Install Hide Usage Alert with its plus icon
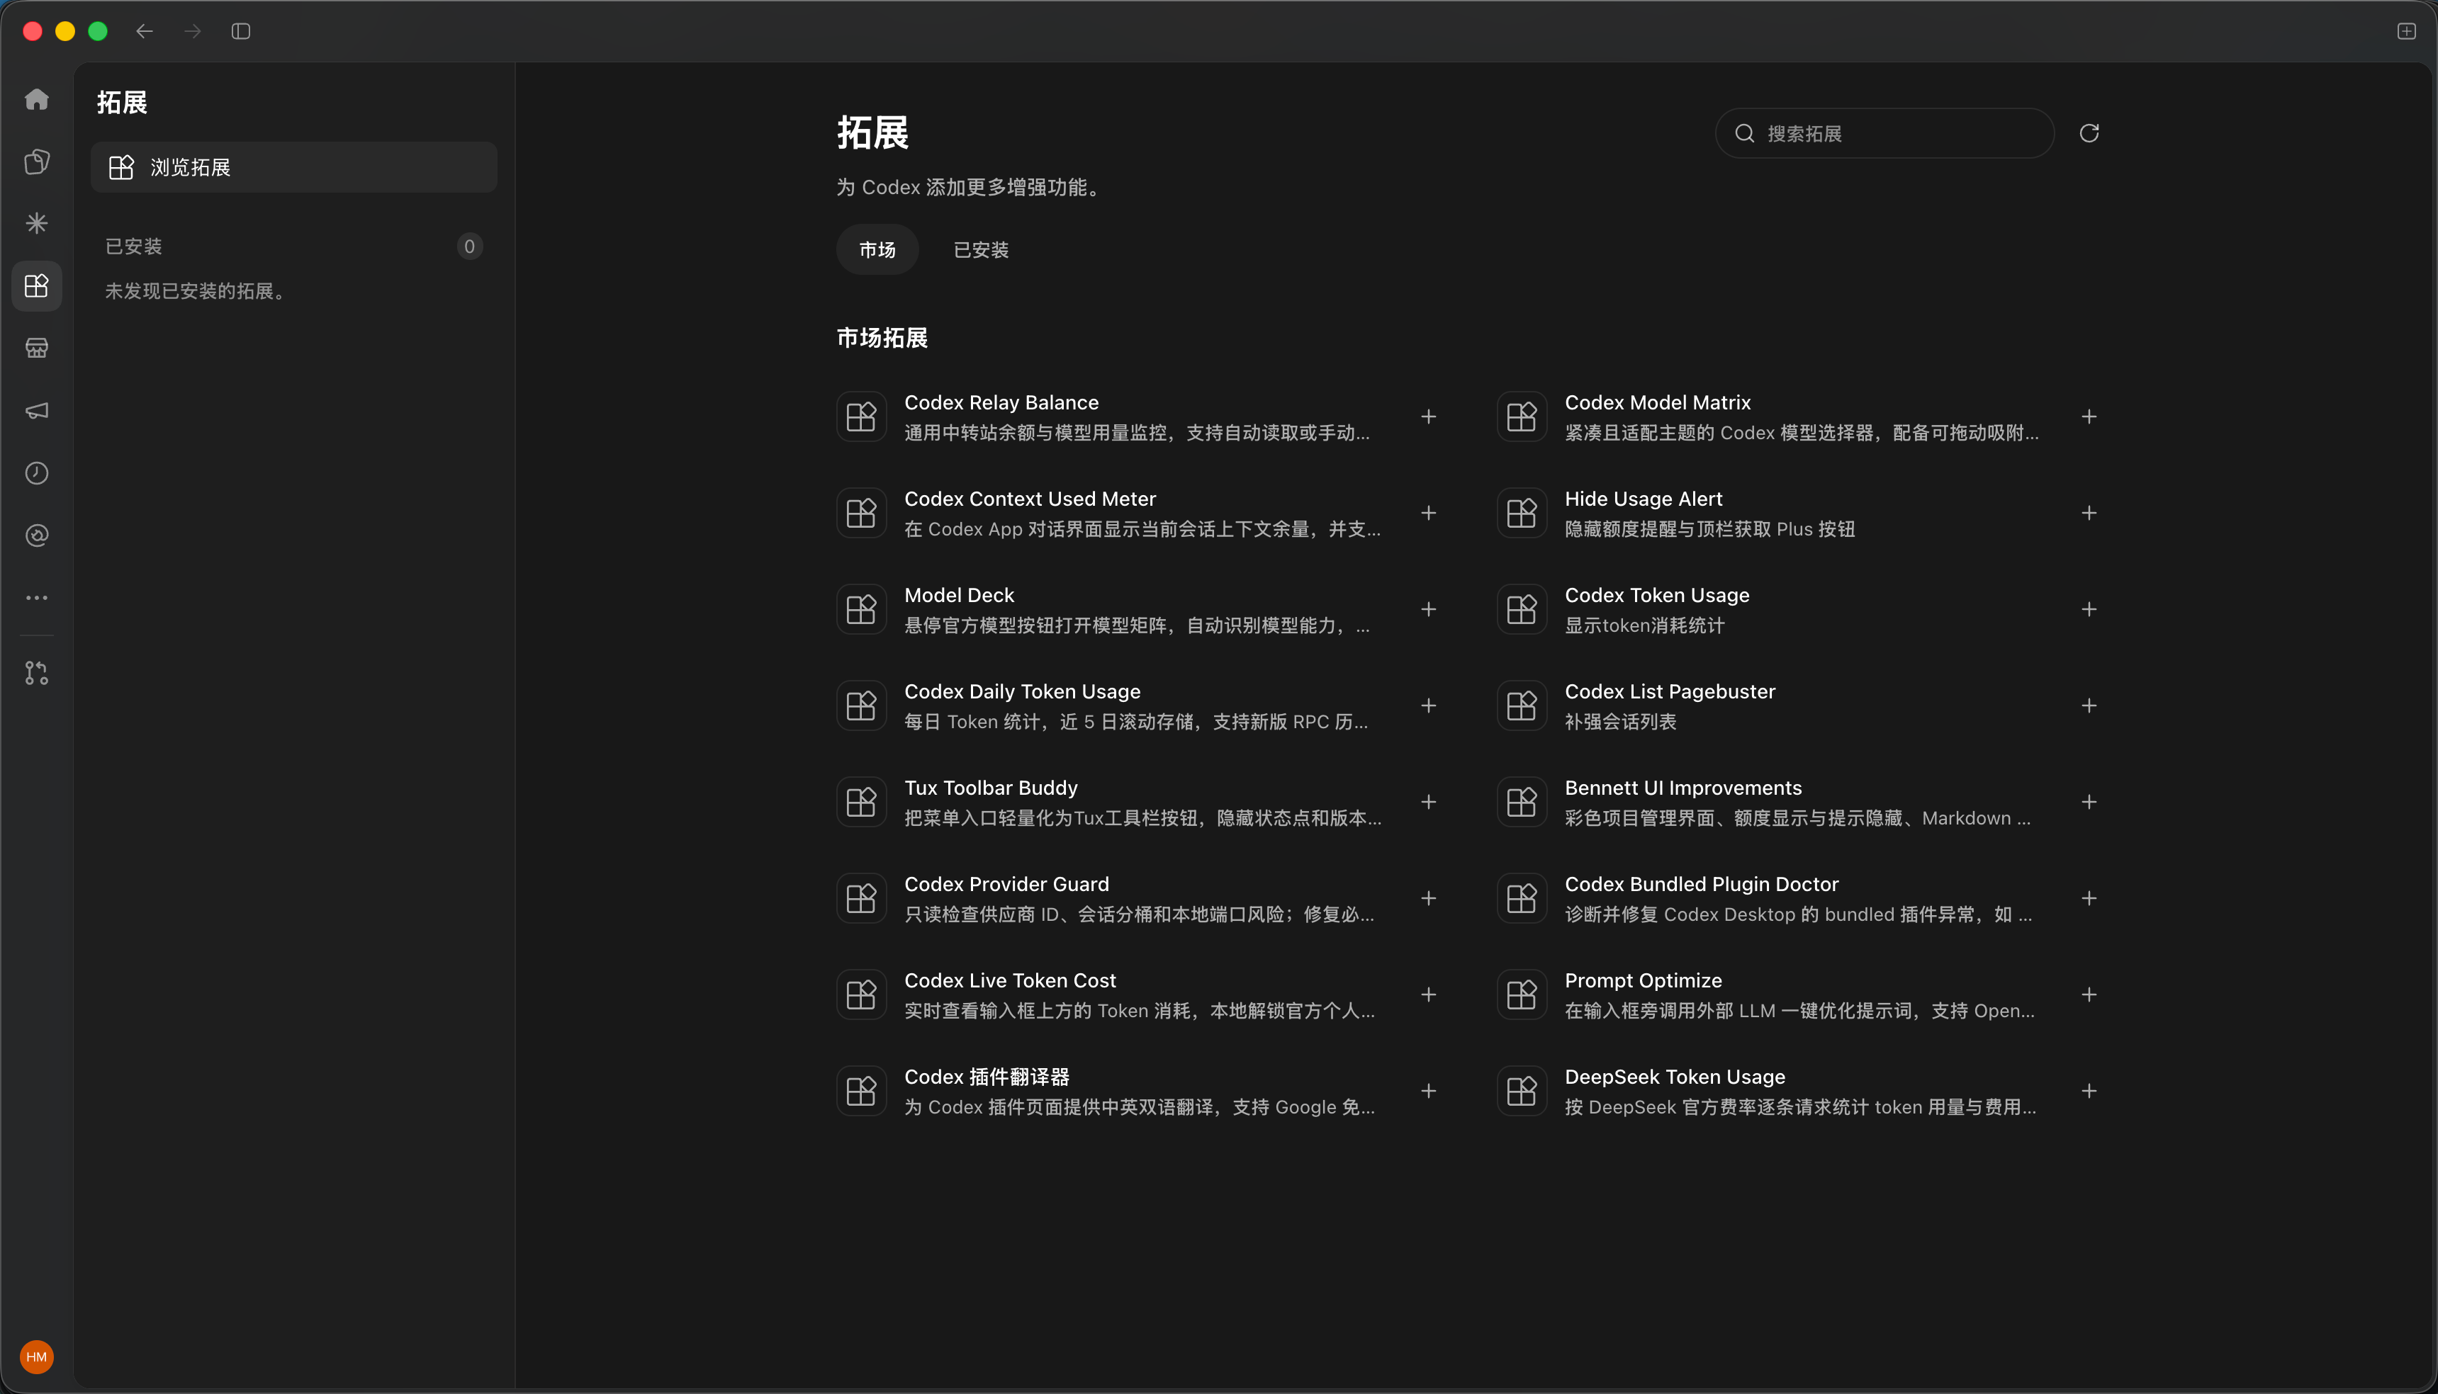Image resolution: width=2438 pixels, height=1394 pixels. [x=2089, y=513]
